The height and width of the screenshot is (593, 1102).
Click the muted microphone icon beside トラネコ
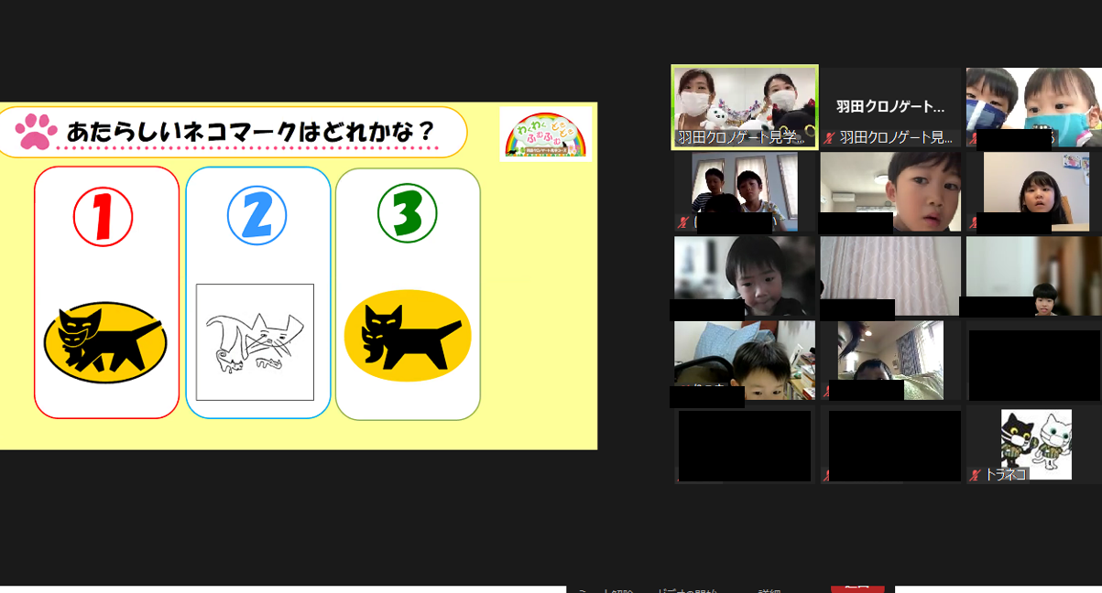pyautogui.click(x=976, y=475)
